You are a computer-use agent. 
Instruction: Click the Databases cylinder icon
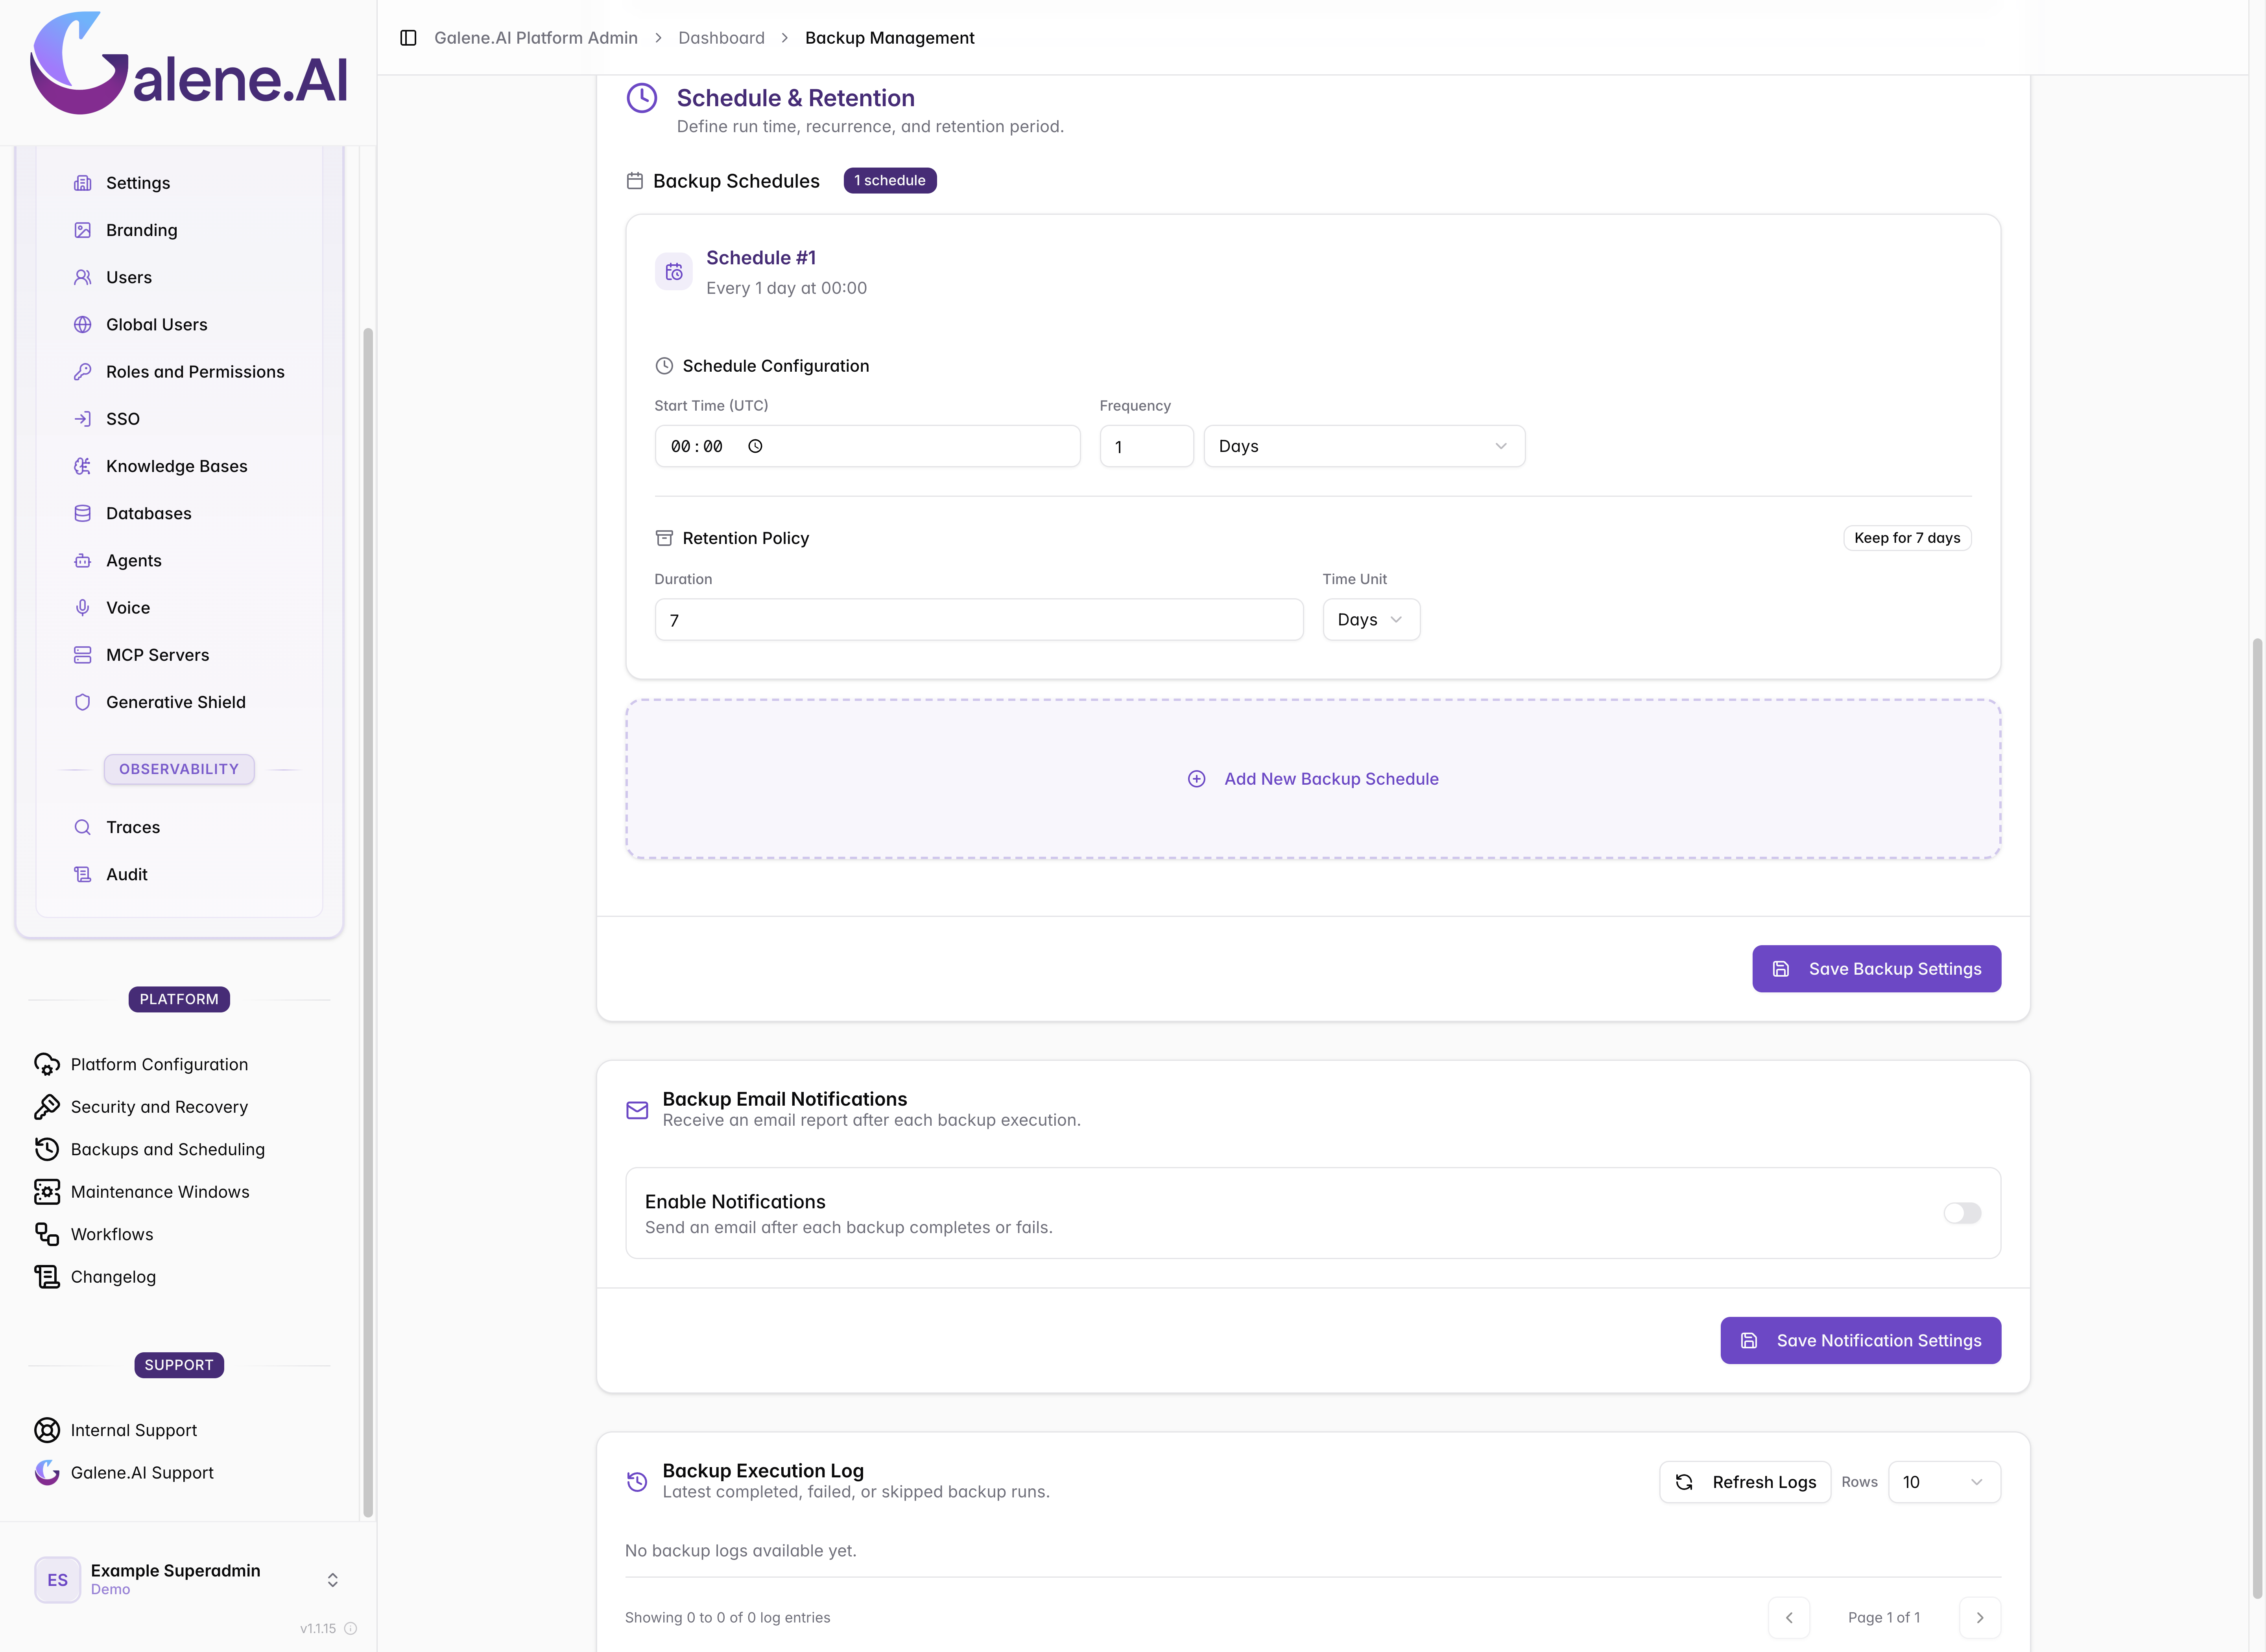(83, 513)
